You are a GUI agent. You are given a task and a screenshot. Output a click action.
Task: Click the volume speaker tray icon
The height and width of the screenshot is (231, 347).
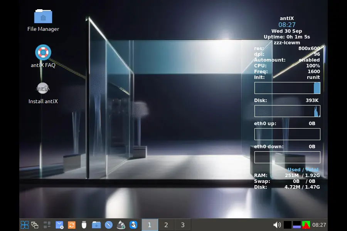tap(277, 225)
